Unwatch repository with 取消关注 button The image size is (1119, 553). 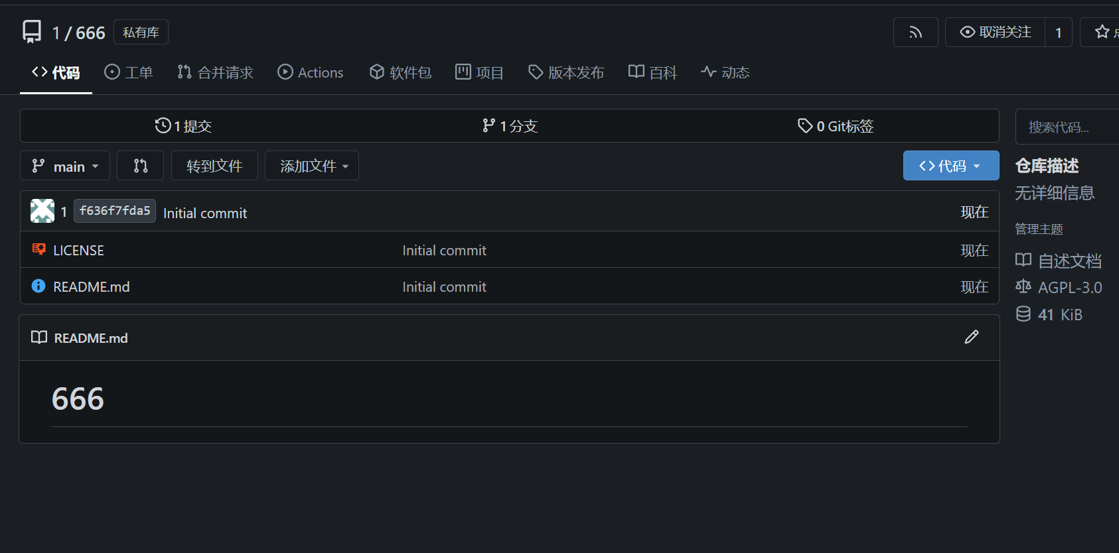point(996,32)
